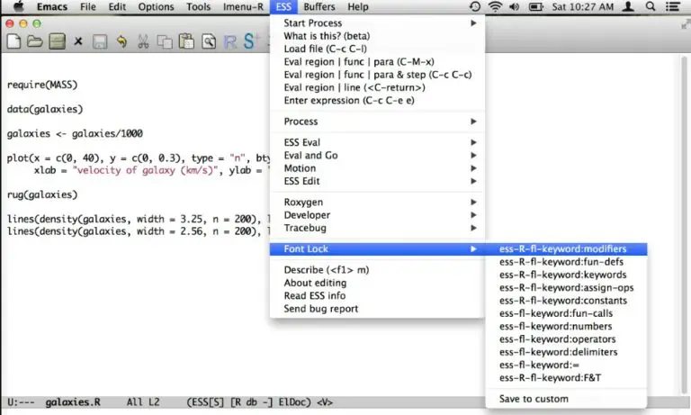Image resolution: width=691 pixels, height=415 pixels.
Task: Open the Font Lock submenu entry
Action: [377, 248]
